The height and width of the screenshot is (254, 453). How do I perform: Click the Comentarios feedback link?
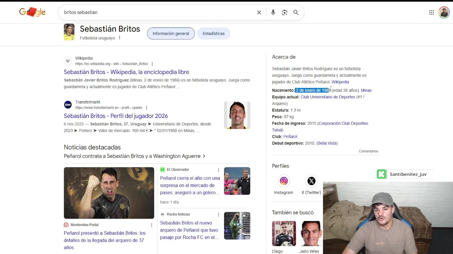click(368, 151)
